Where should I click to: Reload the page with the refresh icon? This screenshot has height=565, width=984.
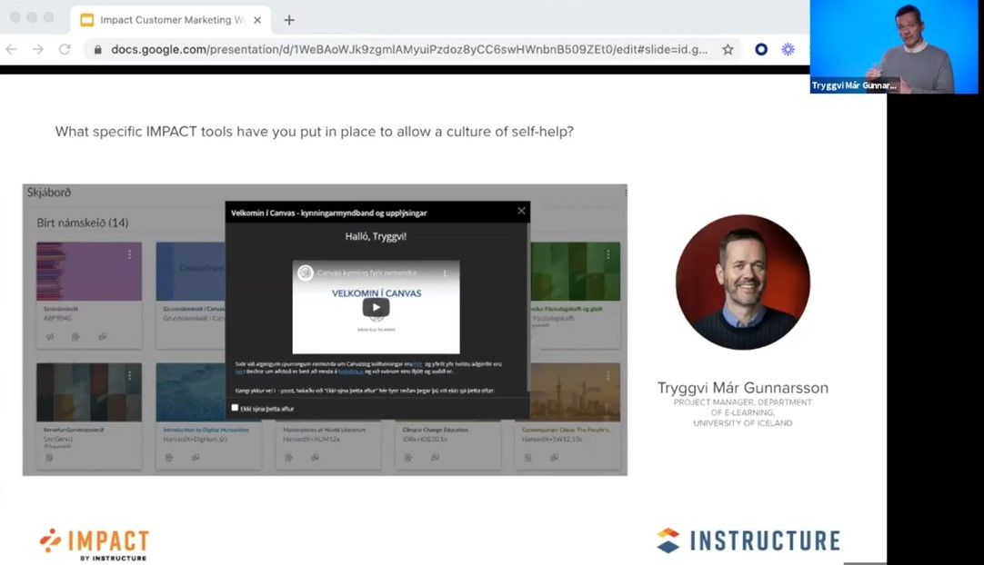coord(65,49)
